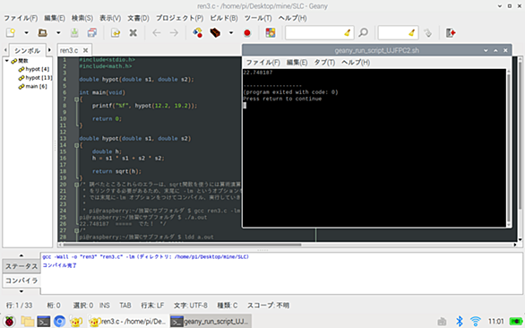Click the Open file toolbar icon

pos(42,33)
